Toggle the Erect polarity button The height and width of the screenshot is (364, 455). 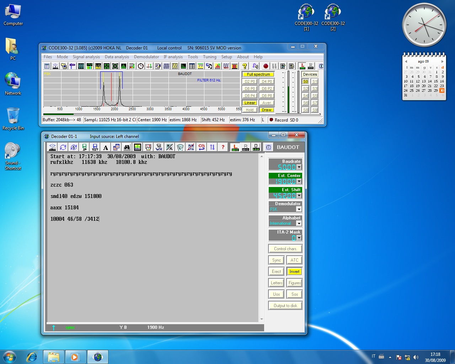pyautogui.click(x=276, y=272)
